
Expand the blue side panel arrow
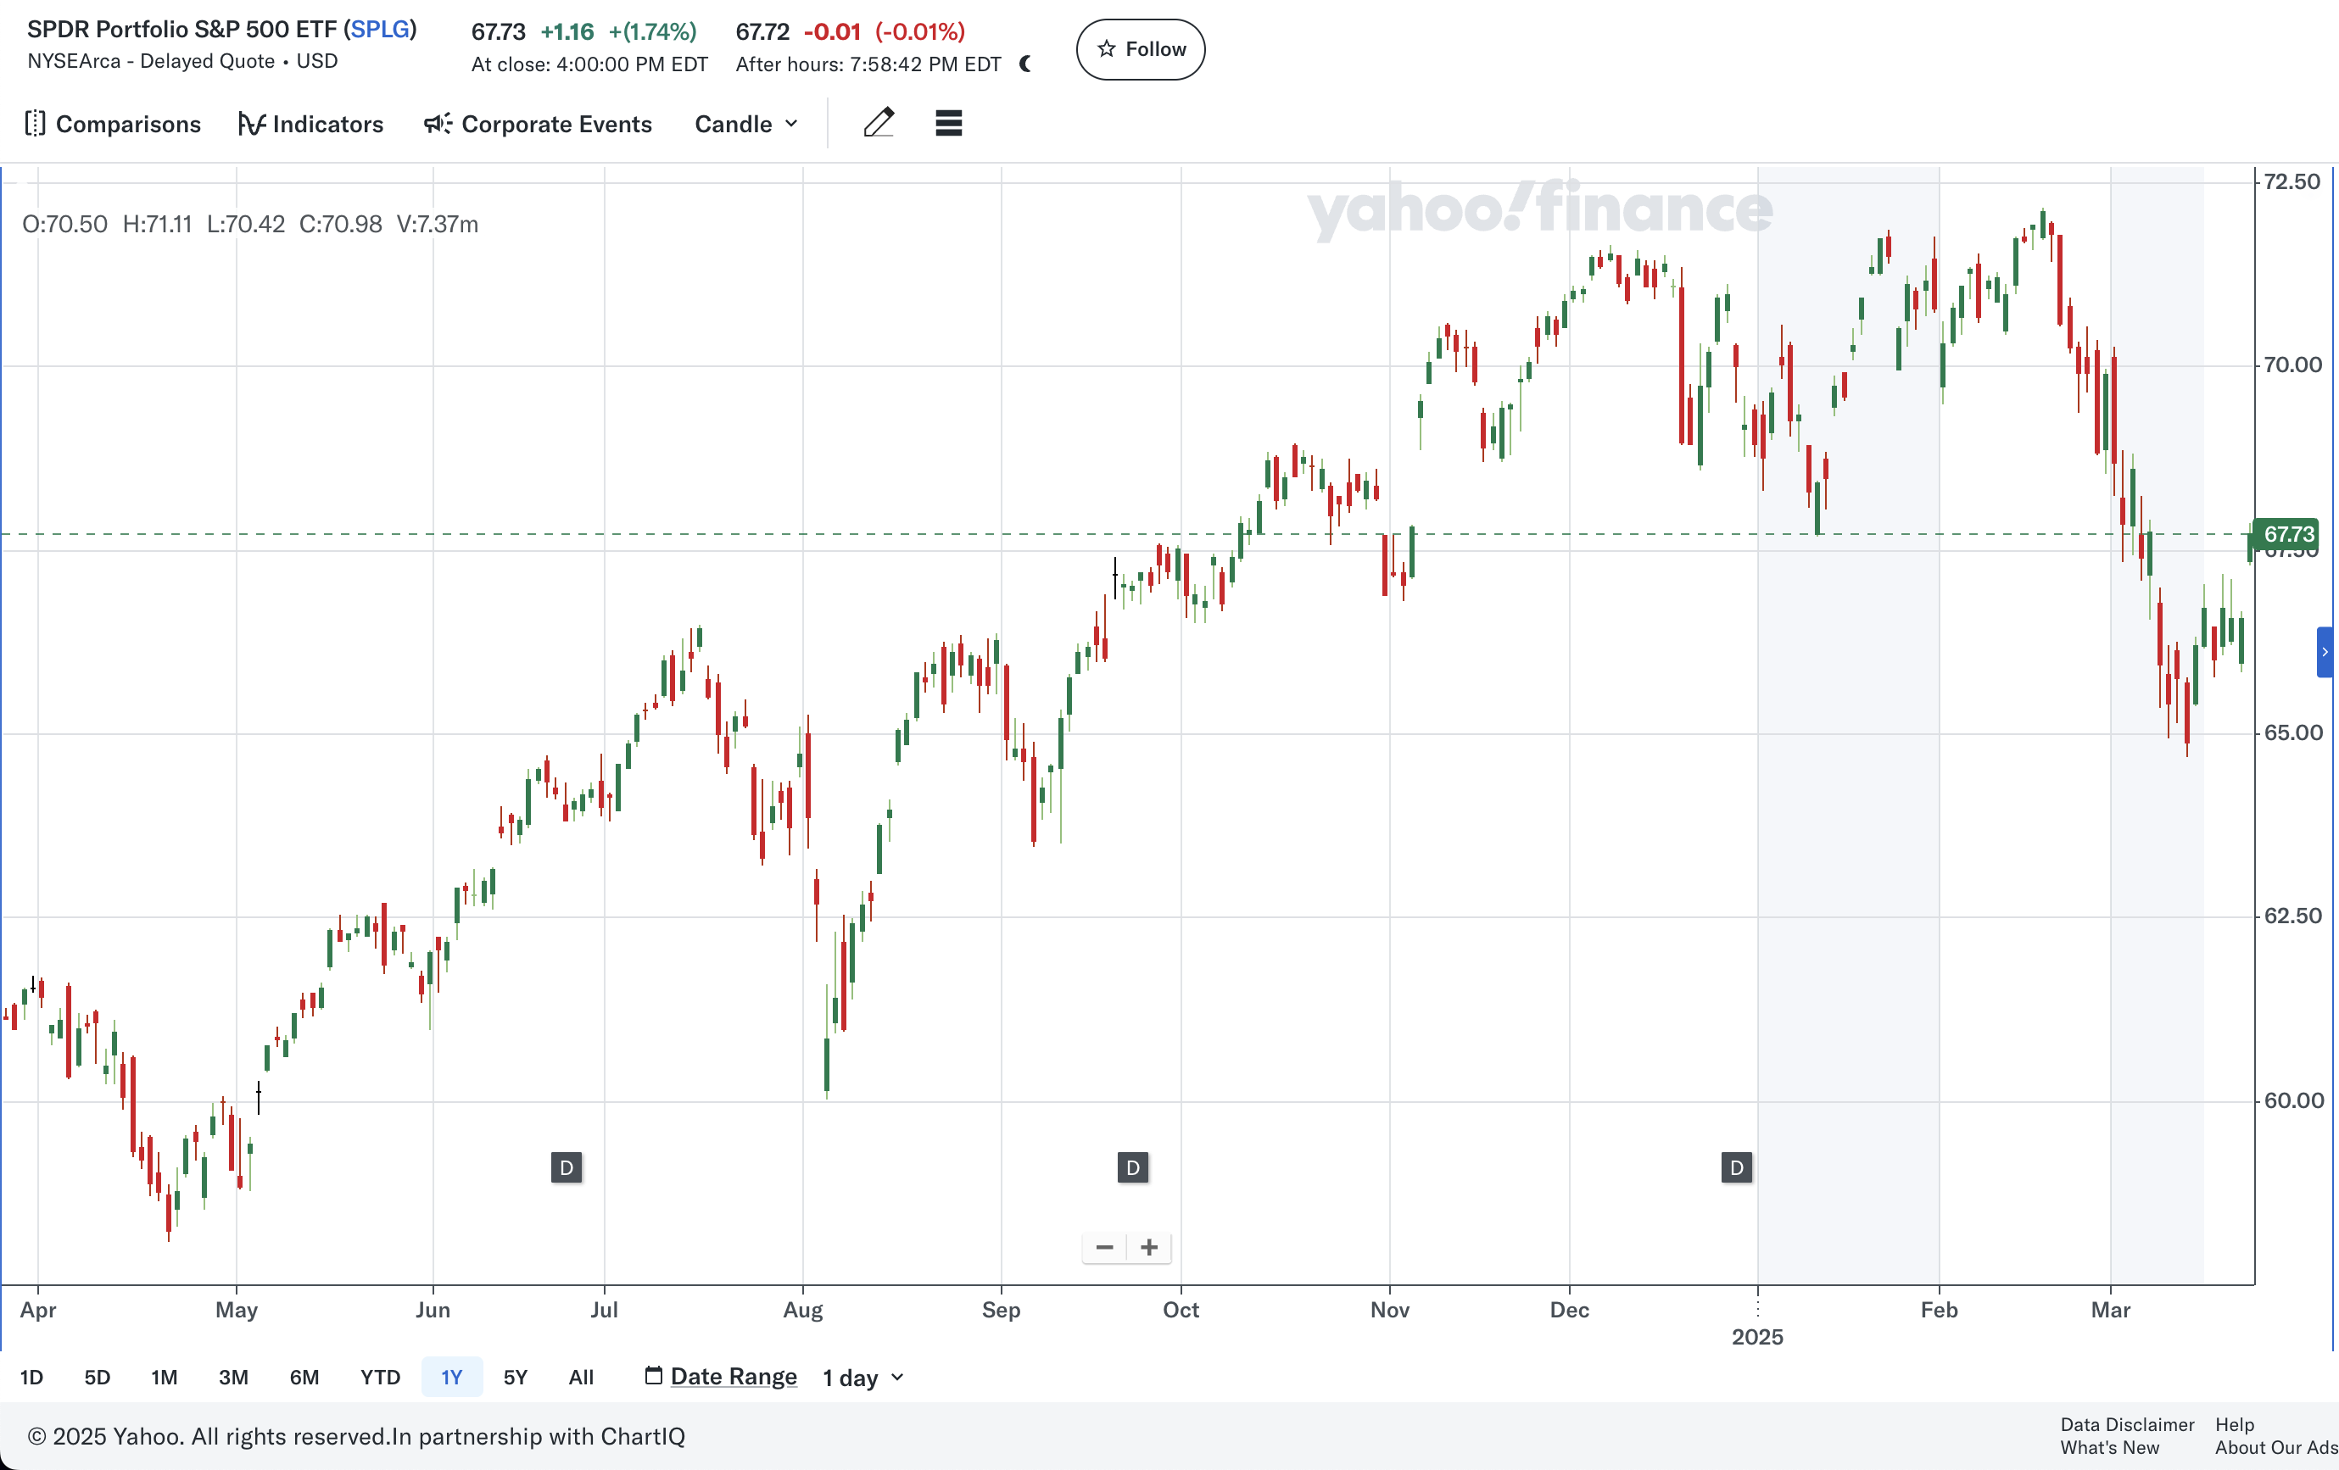point(2325,653)
